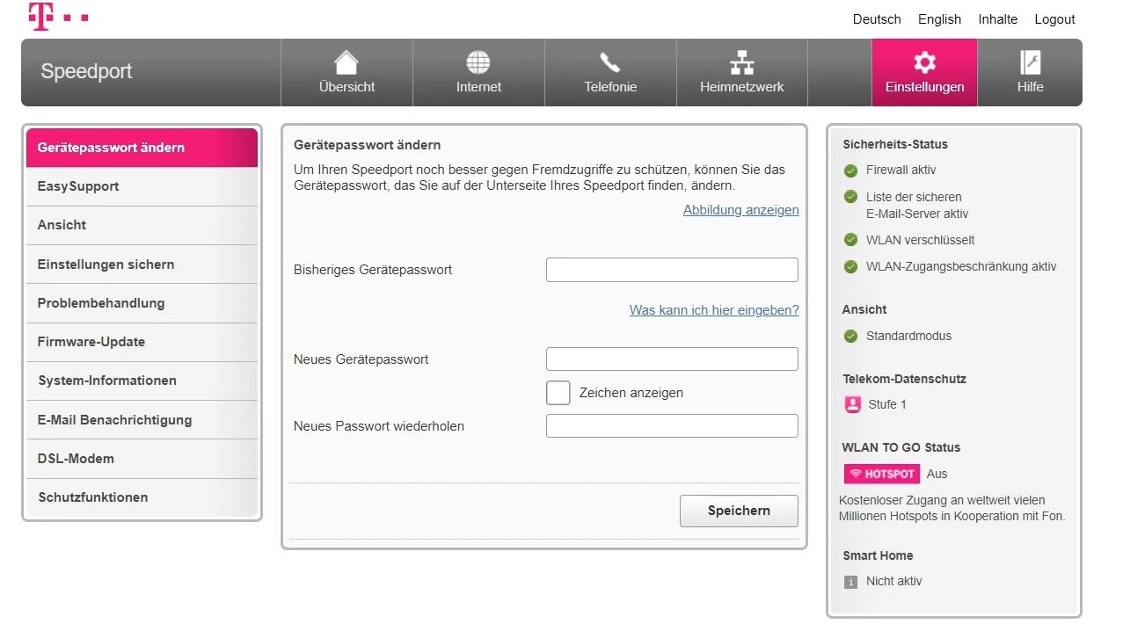Click the Speedport title text
The image size is (1123, 631).
86,71
